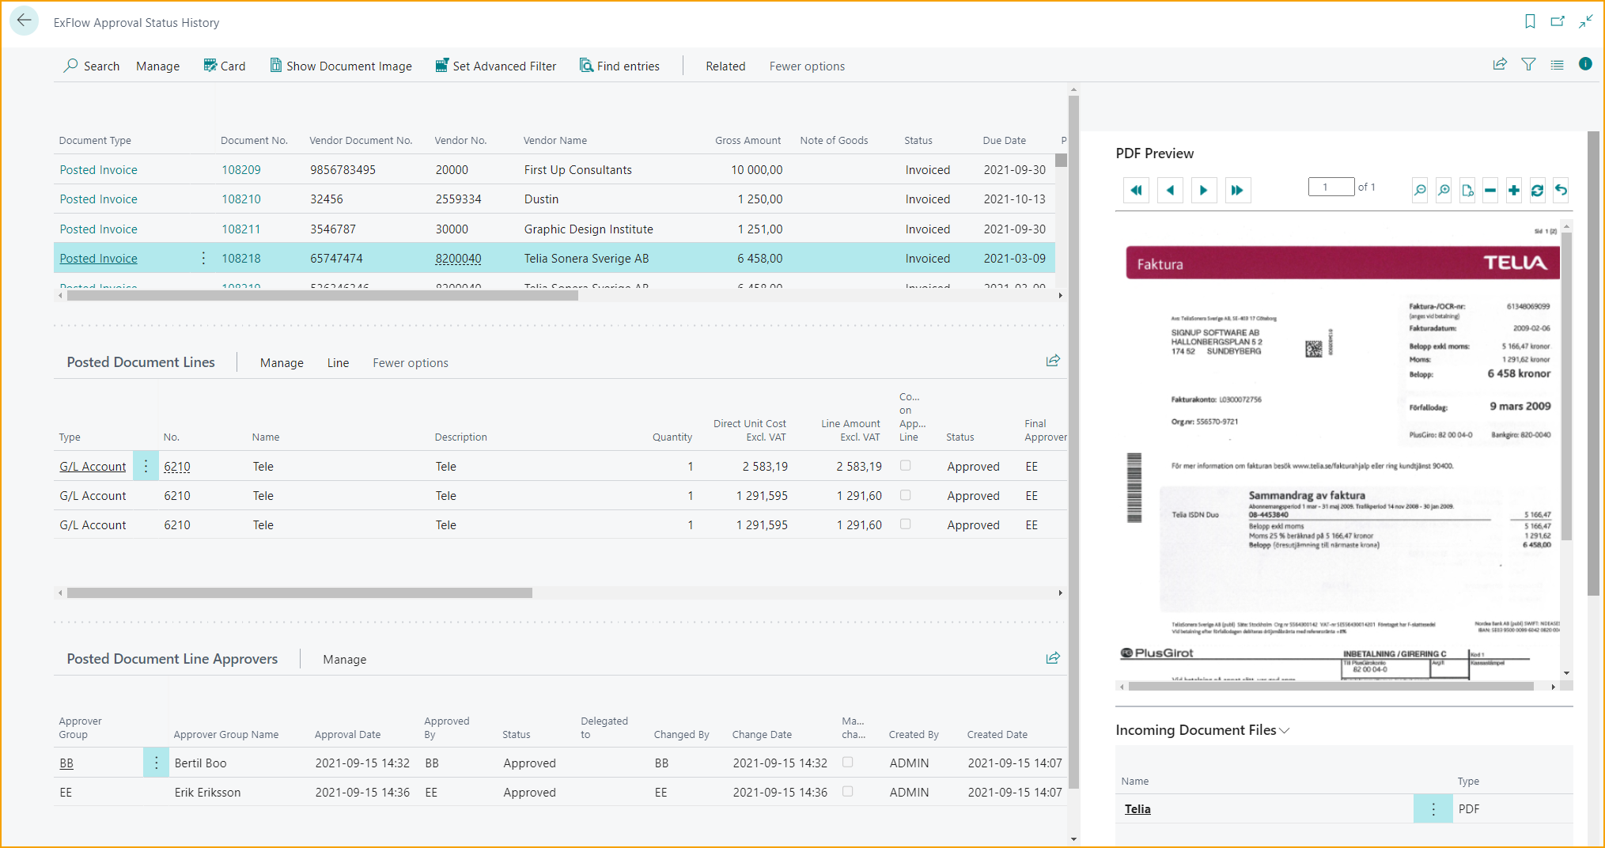Share the Posted Document Lines list
Viewport: 1605px width, 848px height.
coord(1053,362)
